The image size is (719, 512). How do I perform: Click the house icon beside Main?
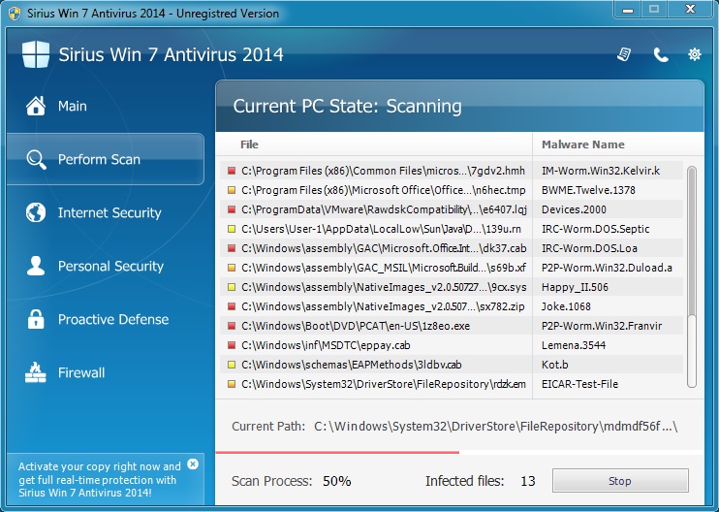tap(36, 106)
